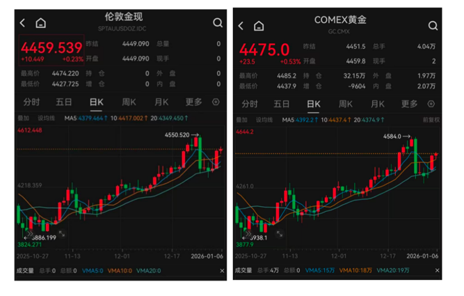The image size is (464, 296).
Task: Expand 更多 options on 伦敦金现 chart
Action: pyautogui.click(x=193, y=102)
